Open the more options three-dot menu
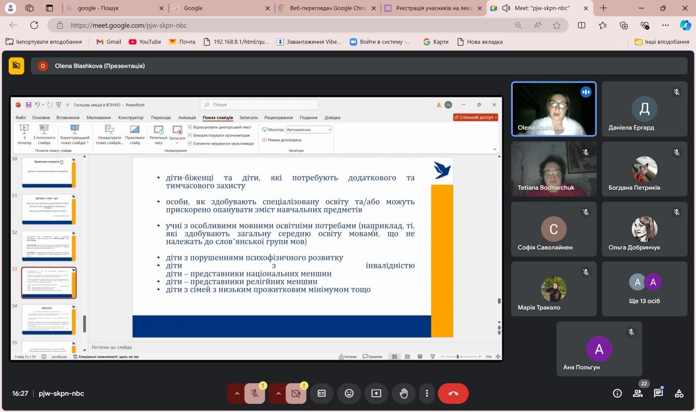The height and width of the screenshot is (412, 696). tap(427, 394)
